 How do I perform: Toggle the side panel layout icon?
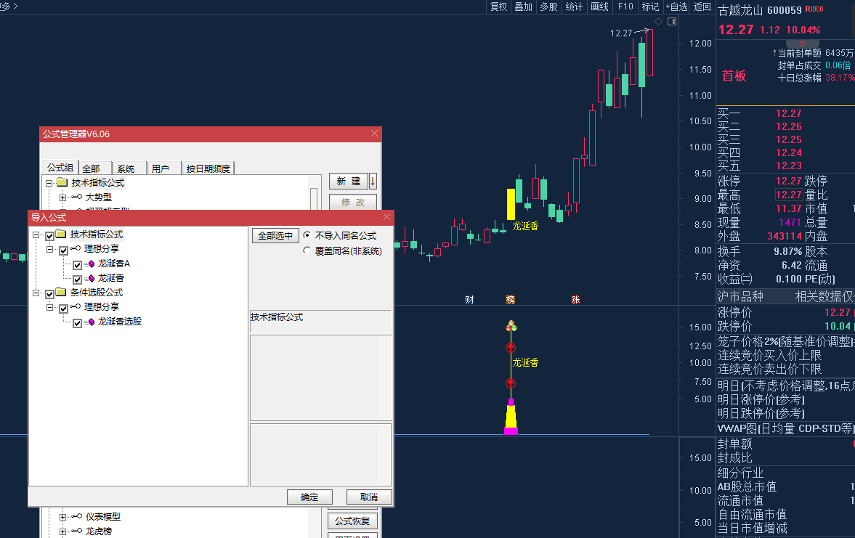click(x=672, y=21)
